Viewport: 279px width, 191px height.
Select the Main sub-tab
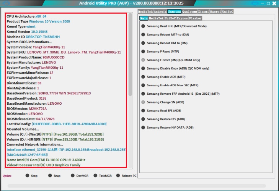[x=144, y=18]
